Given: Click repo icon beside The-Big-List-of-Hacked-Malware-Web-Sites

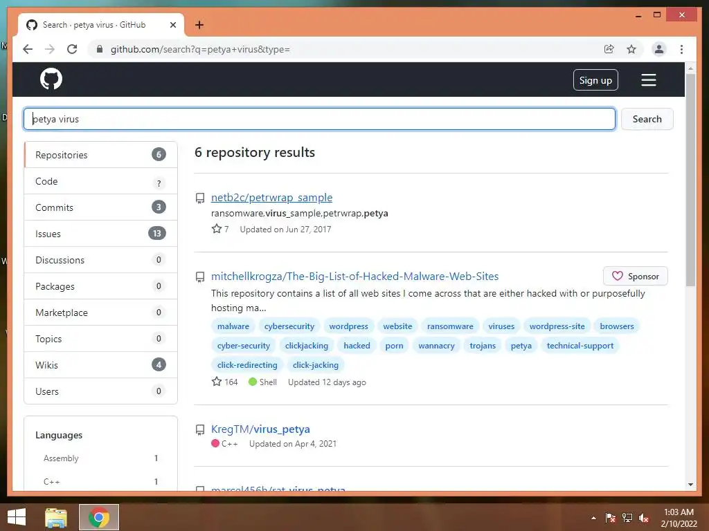Looking at the screenshot, I should pos(200,277).
